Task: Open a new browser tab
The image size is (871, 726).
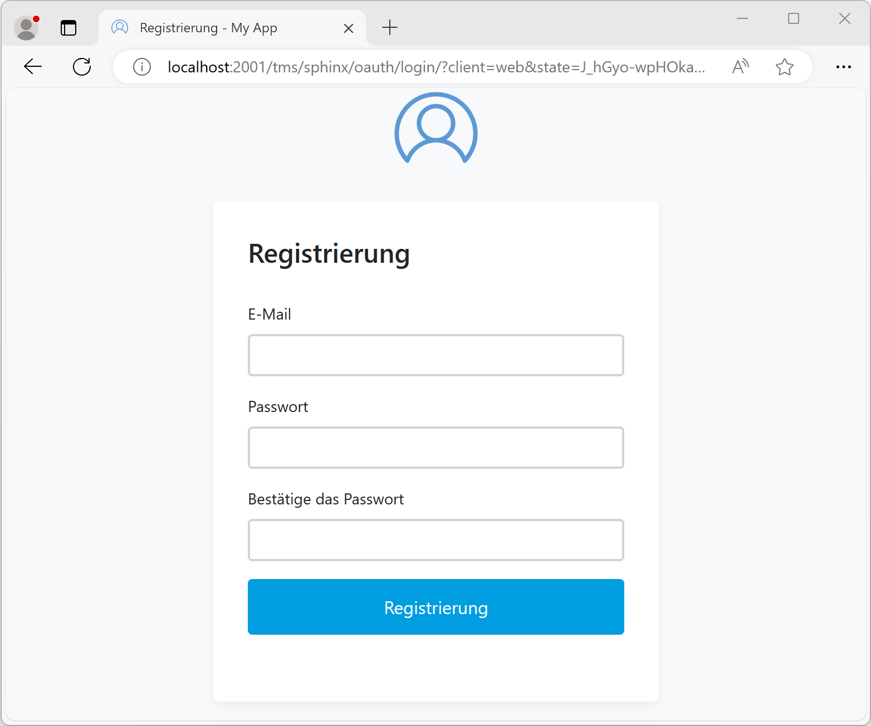Action: [x=389, y=27]
